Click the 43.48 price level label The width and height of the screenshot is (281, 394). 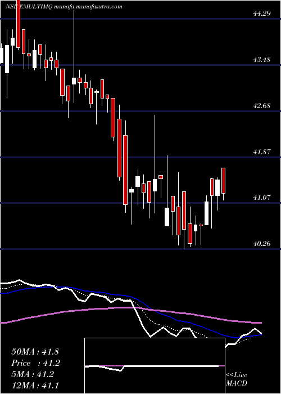coord(262,60)
